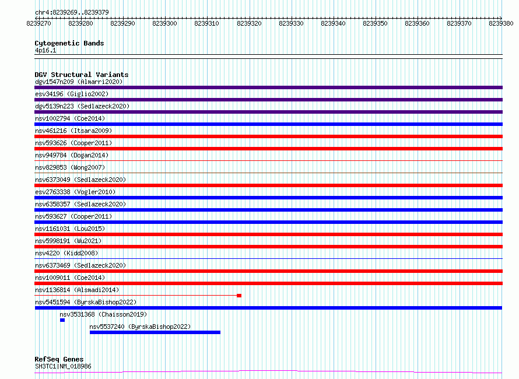This screenshot has width=519, height=379.
Task: Open the dgv5139n223 (Sedlazeck2020) variant label
Action: tap(82, 106)
